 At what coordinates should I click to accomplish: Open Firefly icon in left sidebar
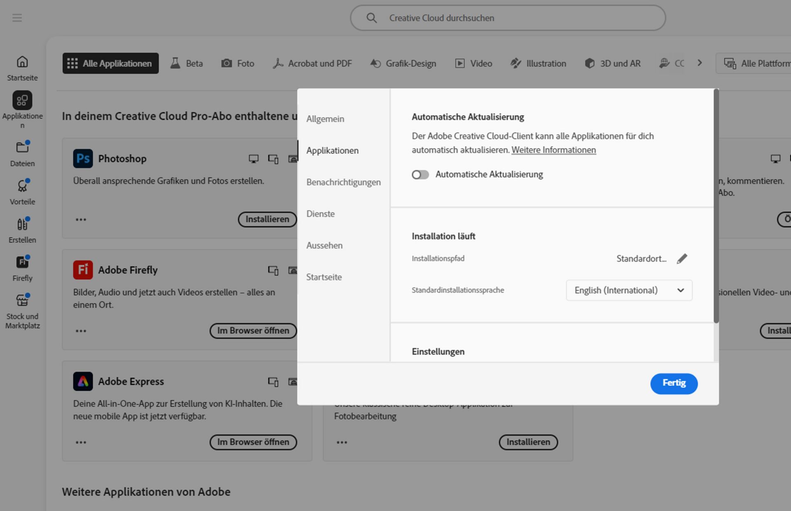click(x=22, y=263)
